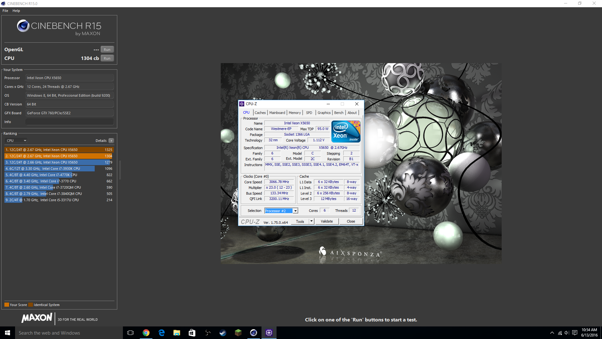Viewport: 602px width, 339px height.
Task: Select ranking entry i7-3720QM CPU
Action: pos(59,187)
